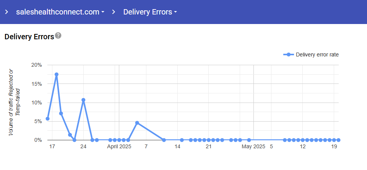Screen dimensions: 367x170
Task: Click the April 2025 axis label
Action: [119, 146]
